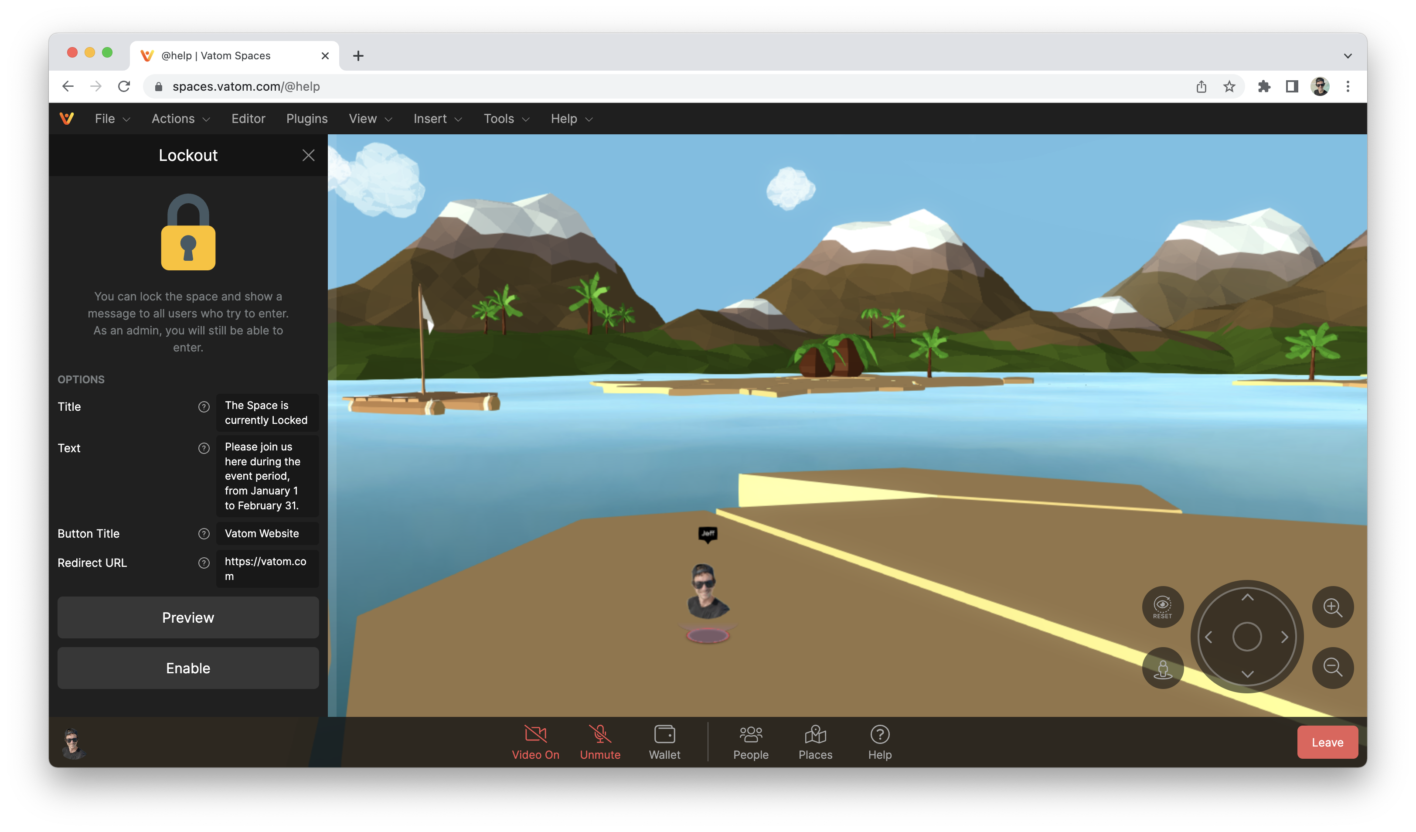Open the Chrome profile avatar

(x=1320, y=87)
